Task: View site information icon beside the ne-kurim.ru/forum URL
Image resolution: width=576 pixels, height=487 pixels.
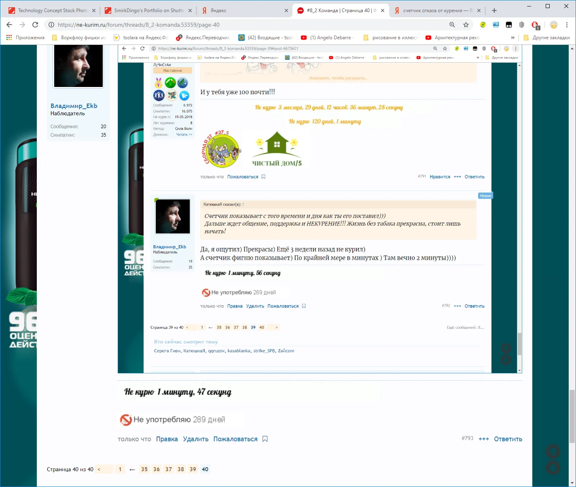Action: pyautogui.click(x=51, y=25)
